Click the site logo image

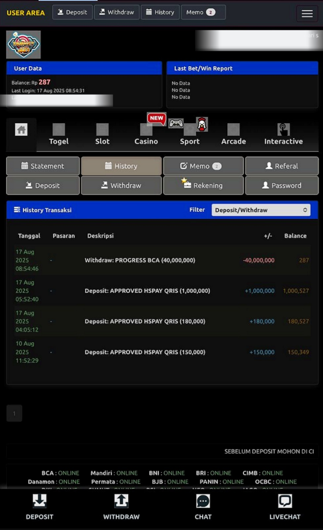(23, 45)
